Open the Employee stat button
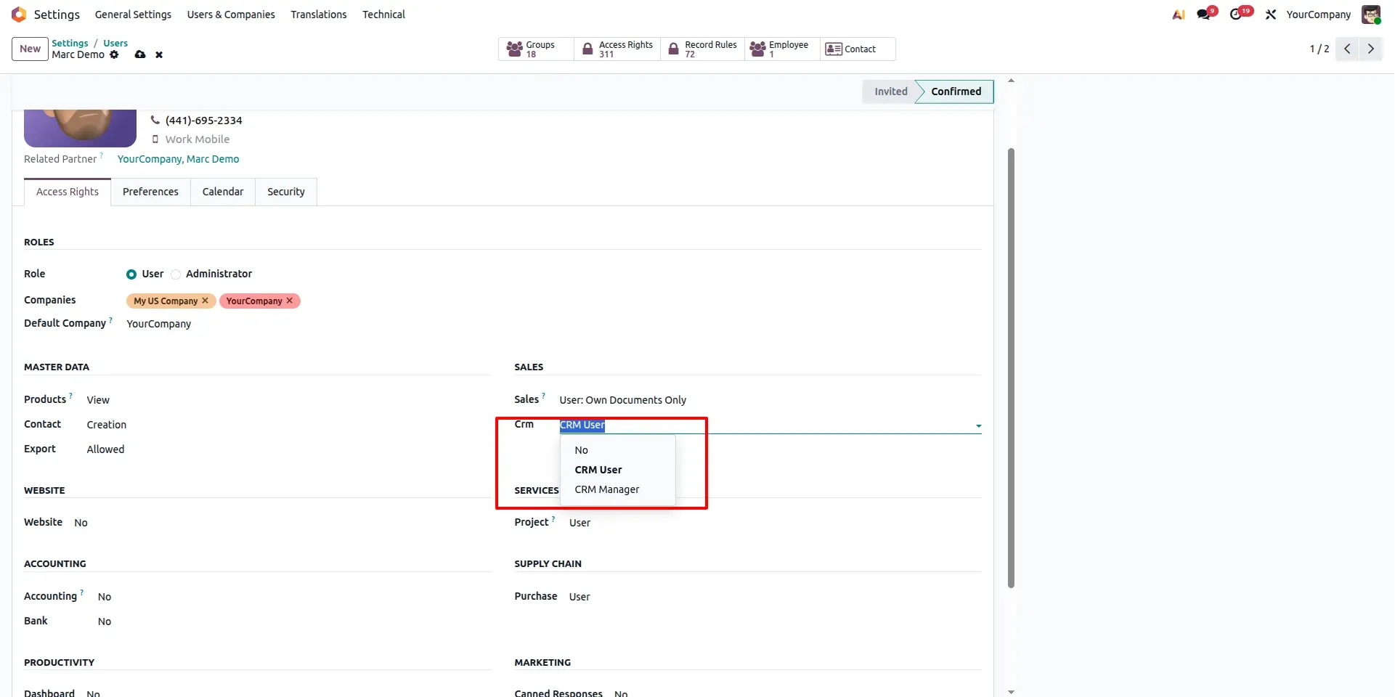The image size is (1395, 697). coord(782,49)
